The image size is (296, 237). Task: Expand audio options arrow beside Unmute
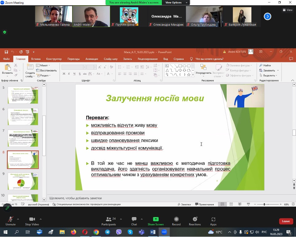click(x=18, y=219)
